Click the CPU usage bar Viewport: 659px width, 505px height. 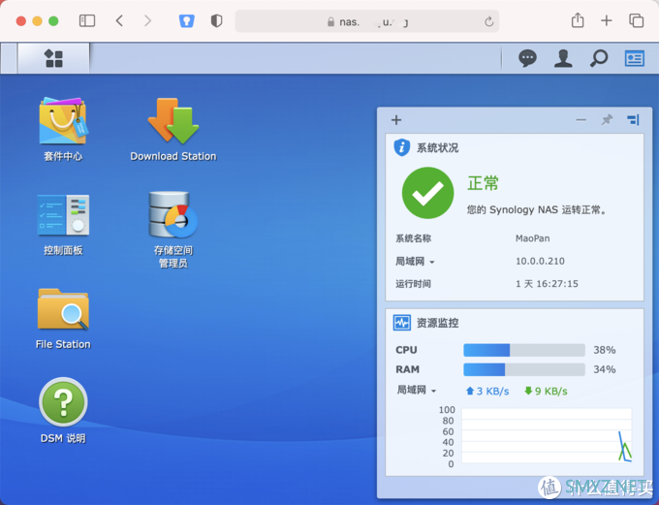click(x=524, y=350)
